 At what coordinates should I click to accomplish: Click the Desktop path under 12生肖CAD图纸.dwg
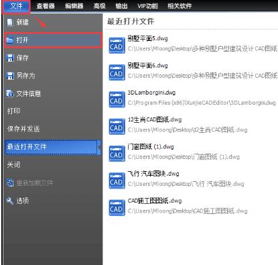(x=188, y=130)
